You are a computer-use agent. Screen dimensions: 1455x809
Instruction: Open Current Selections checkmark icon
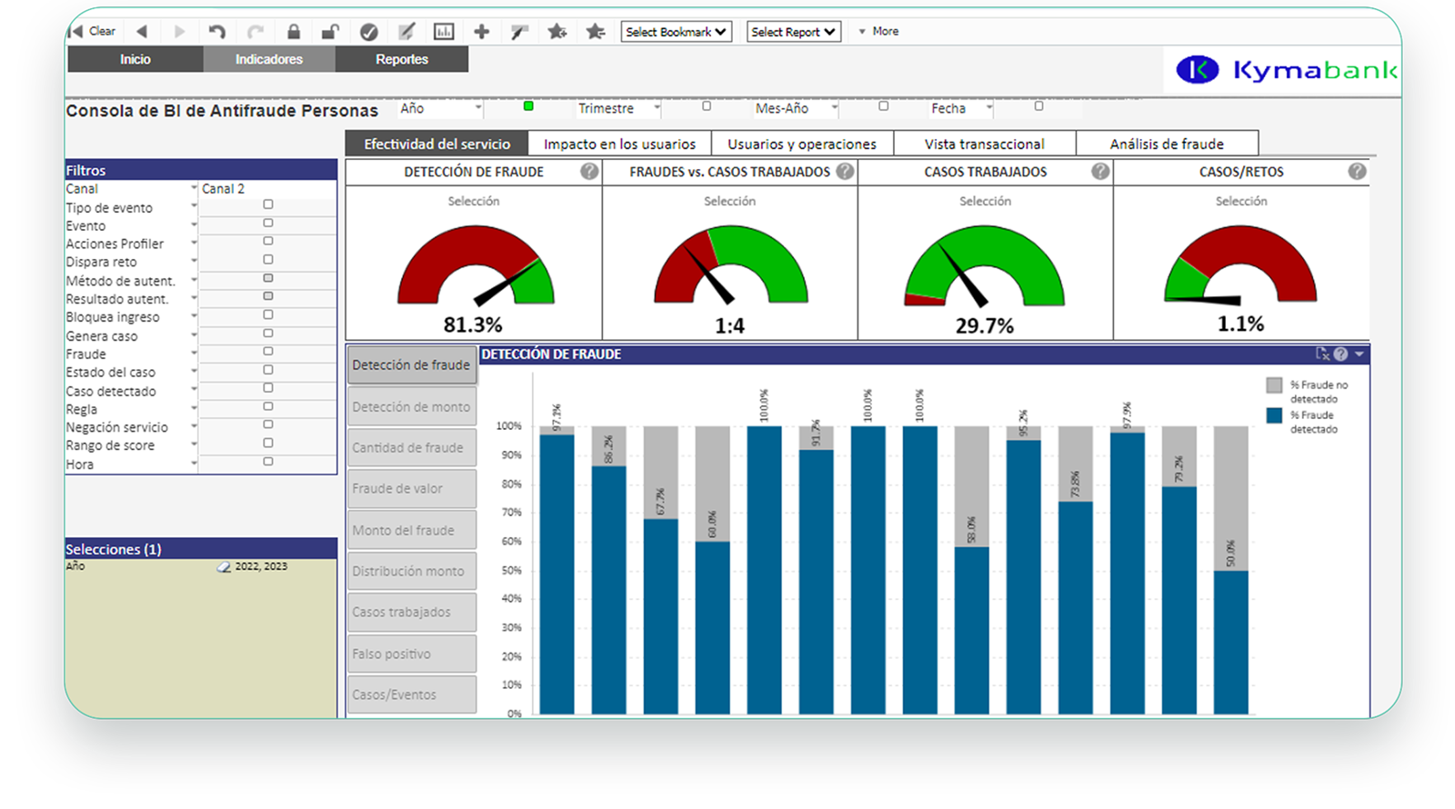click(x=368, y=32)
